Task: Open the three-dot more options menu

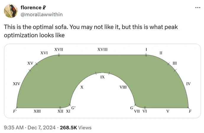Action: click(x=198, y=8)
